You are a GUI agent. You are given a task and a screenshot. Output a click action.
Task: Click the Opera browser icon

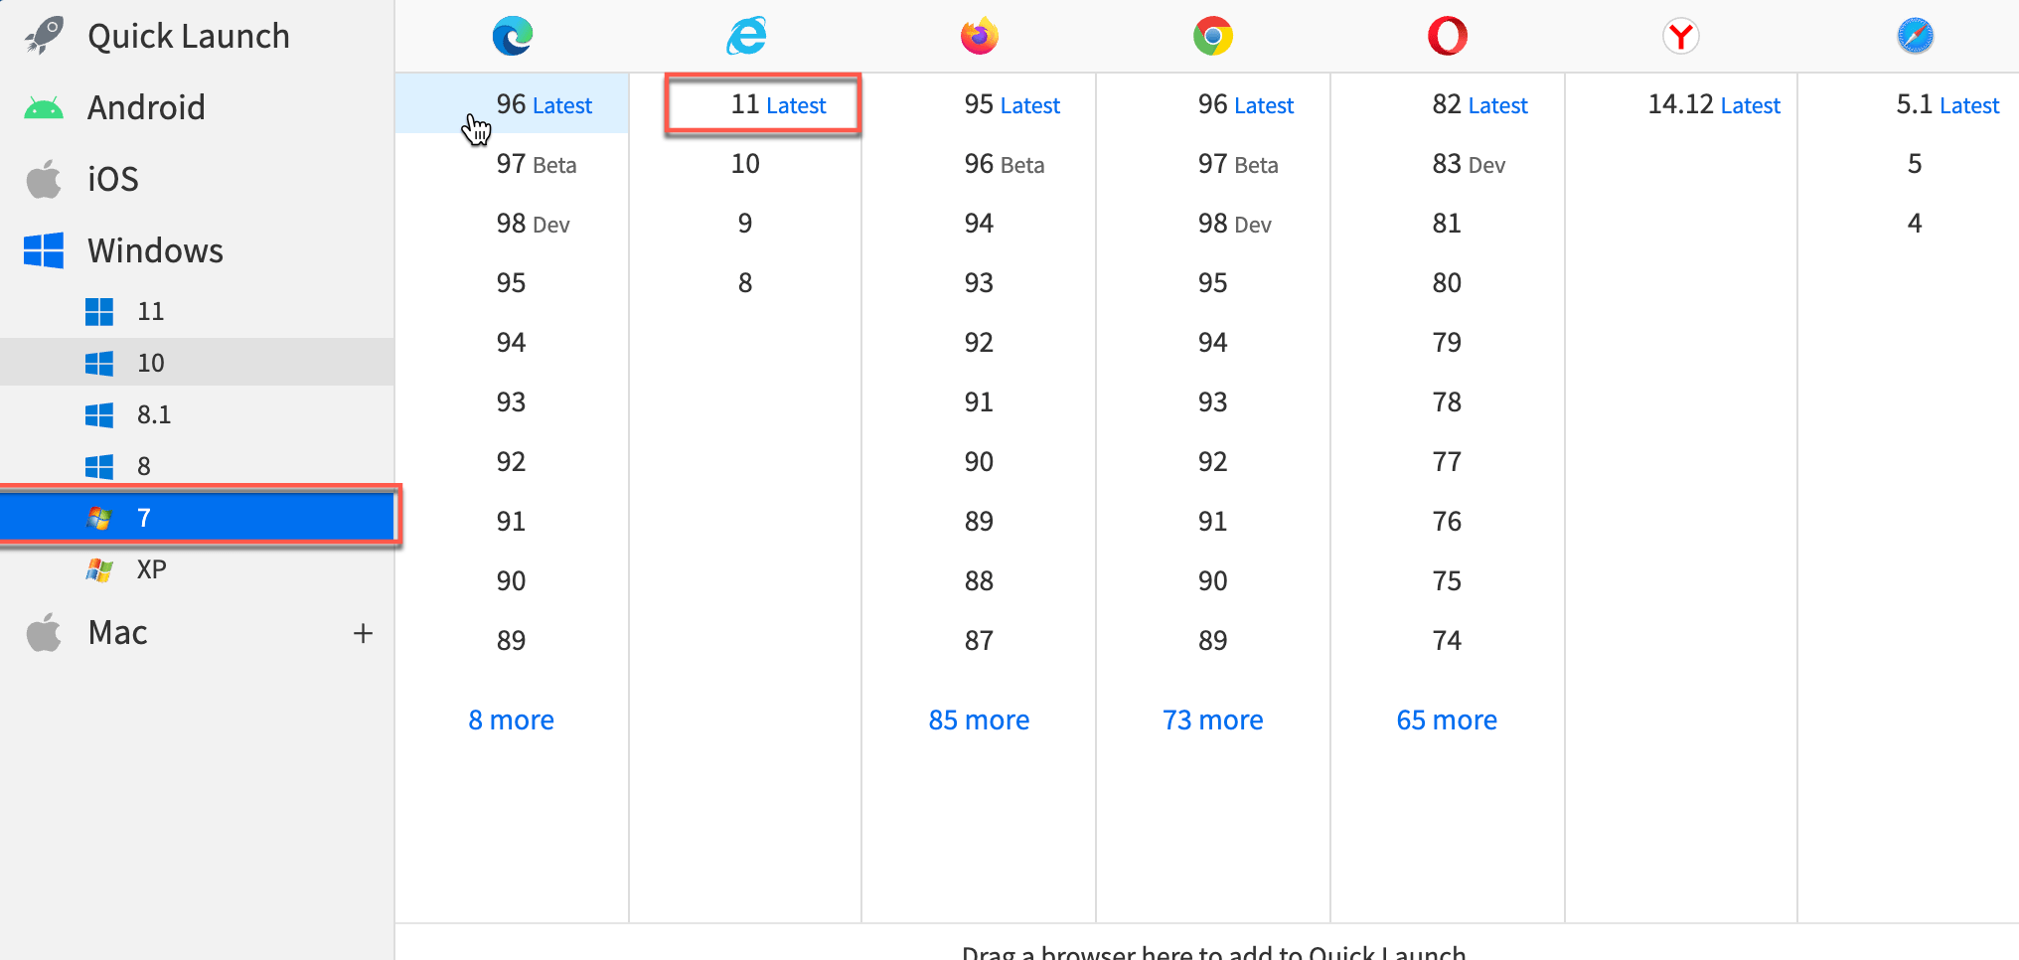click(x=1447, y=35)
